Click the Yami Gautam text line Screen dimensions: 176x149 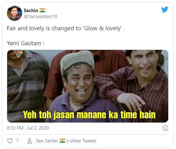tap(26, 43)
